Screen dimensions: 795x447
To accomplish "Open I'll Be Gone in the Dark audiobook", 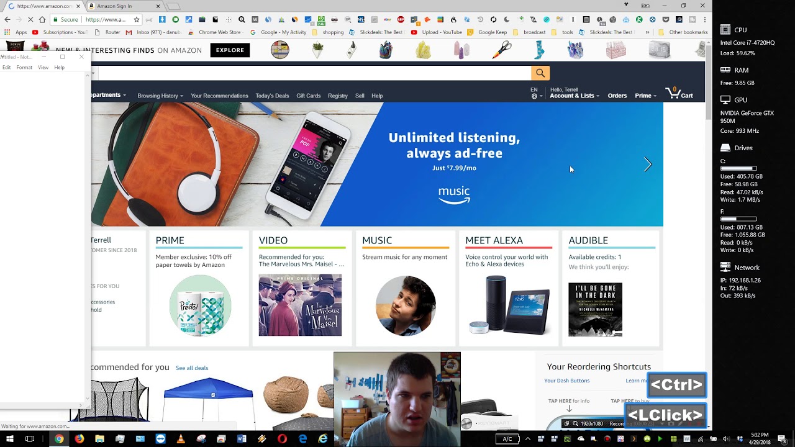I will [595, 309].
